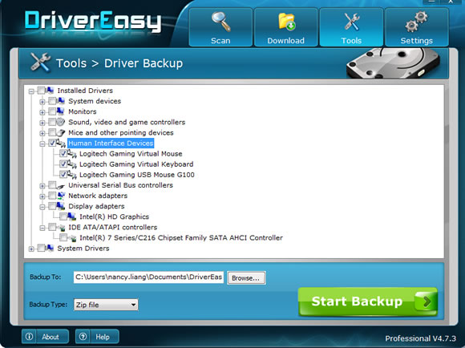The image size is (465, 348).
Task: Expand the Network adapters node
Action: 42,196
